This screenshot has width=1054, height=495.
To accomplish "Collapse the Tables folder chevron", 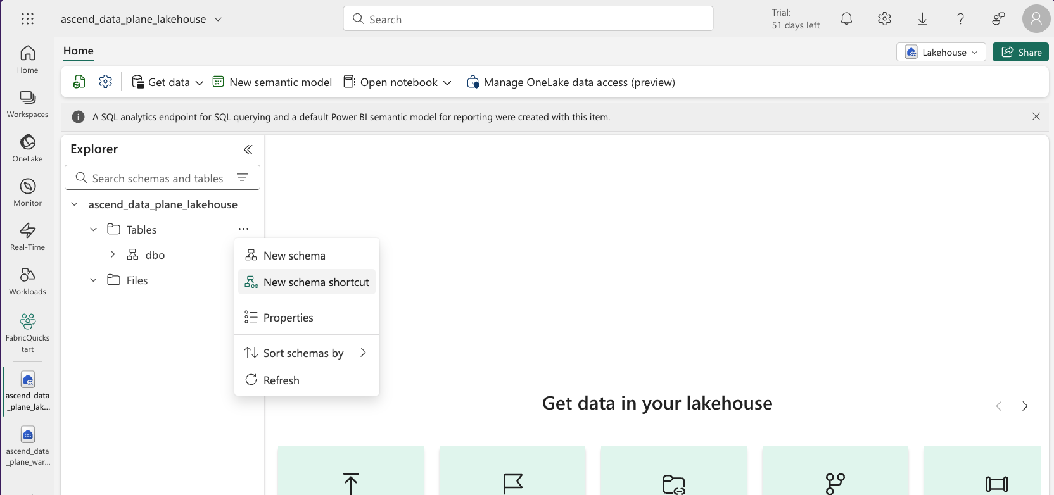I will coord(94,229).
